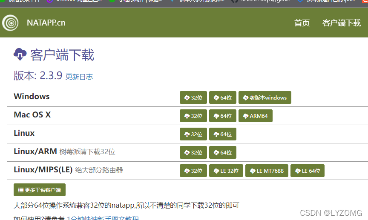Viewport: 368px width, 220px height.
Task: Select the Linux/MIPS(LE) row label
Action: pyautogui.click(x=43, y=169)
